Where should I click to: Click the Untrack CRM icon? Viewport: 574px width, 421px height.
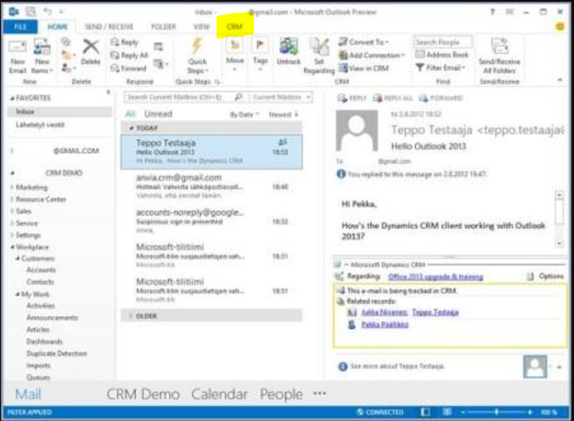coord(289,47)
